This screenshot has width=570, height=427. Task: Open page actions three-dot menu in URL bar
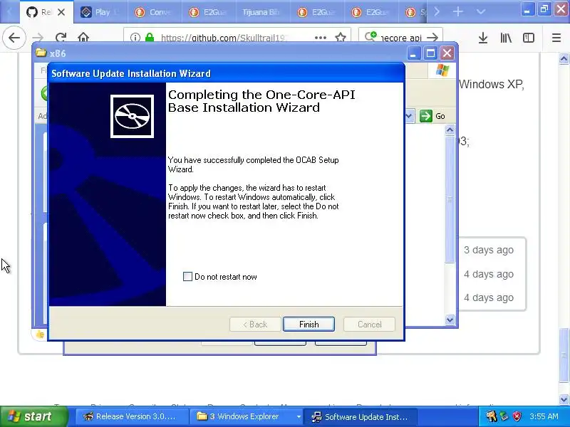(x=320, y=38)
